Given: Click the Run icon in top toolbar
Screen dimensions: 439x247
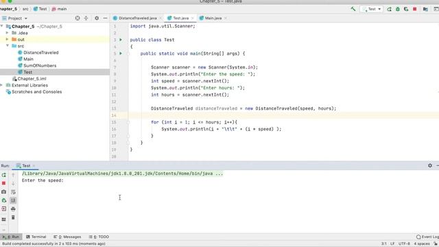Looking at the screenshot, I should 389,9.
